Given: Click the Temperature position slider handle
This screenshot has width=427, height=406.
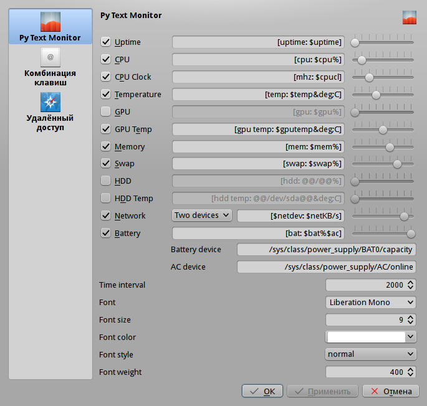Looking at the screenshot, I should [376, 95].
